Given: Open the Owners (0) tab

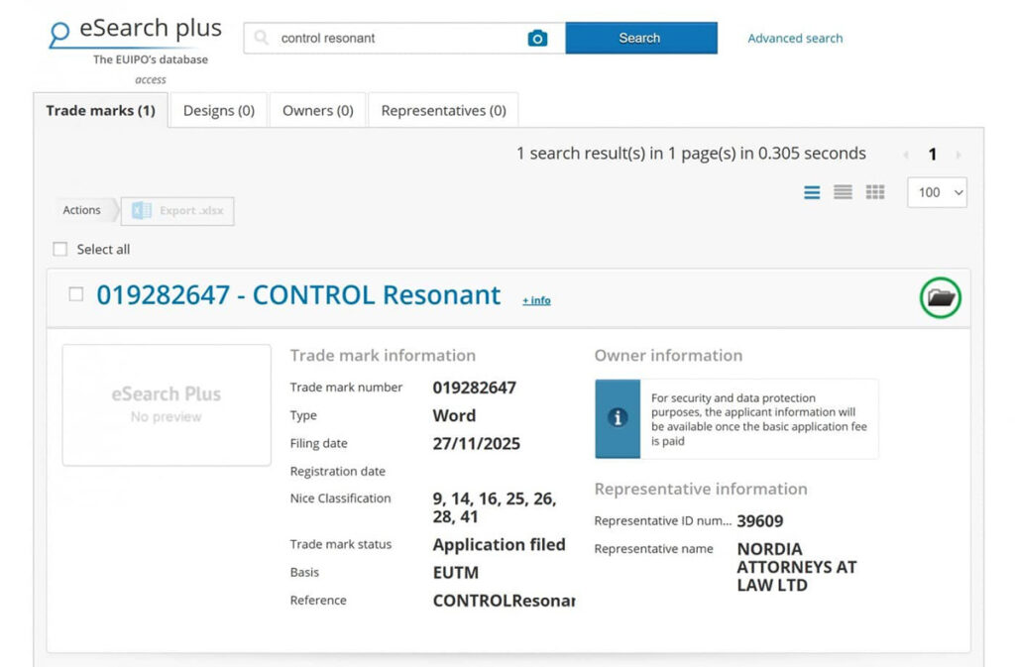Looking at the screenshot, I should (x=317, y=111).
